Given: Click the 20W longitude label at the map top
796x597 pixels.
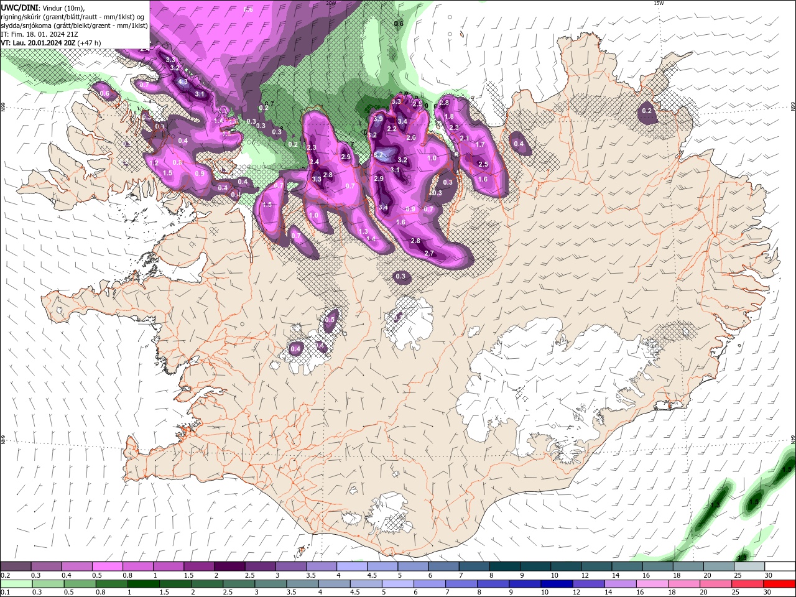Looking at the screenshot, I should point(331,3).
